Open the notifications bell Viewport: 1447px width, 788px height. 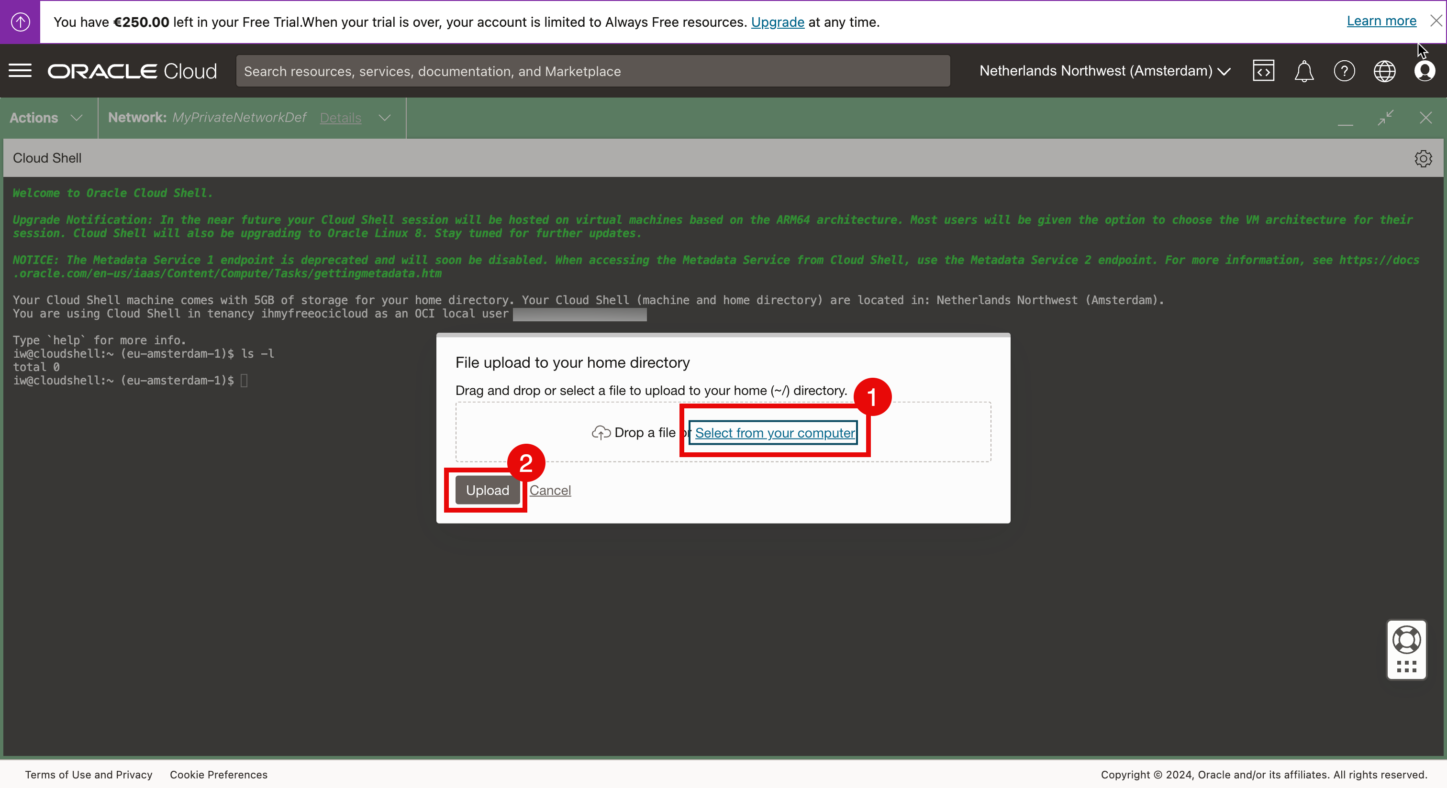tap(1304, 71)
